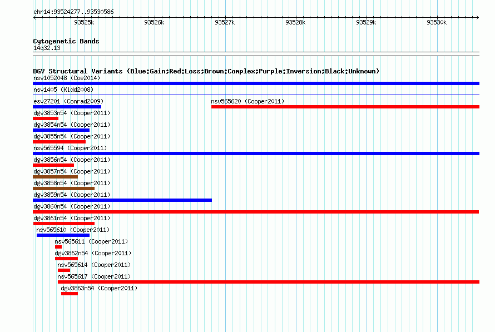Click nsv565614 (Cooper2011) label

[94, 265]
